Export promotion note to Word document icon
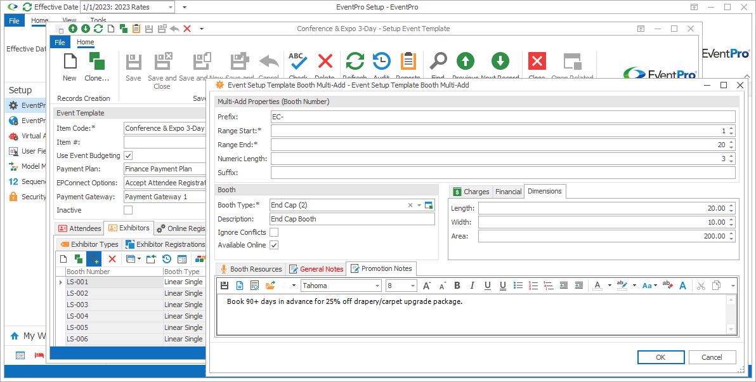Viewport: 756px width, 382px height. 240,286
